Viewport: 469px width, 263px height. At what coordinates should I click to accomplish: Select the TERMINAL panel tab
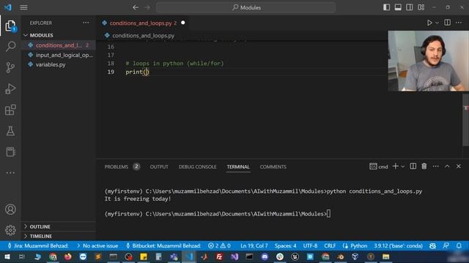point(238,167)
